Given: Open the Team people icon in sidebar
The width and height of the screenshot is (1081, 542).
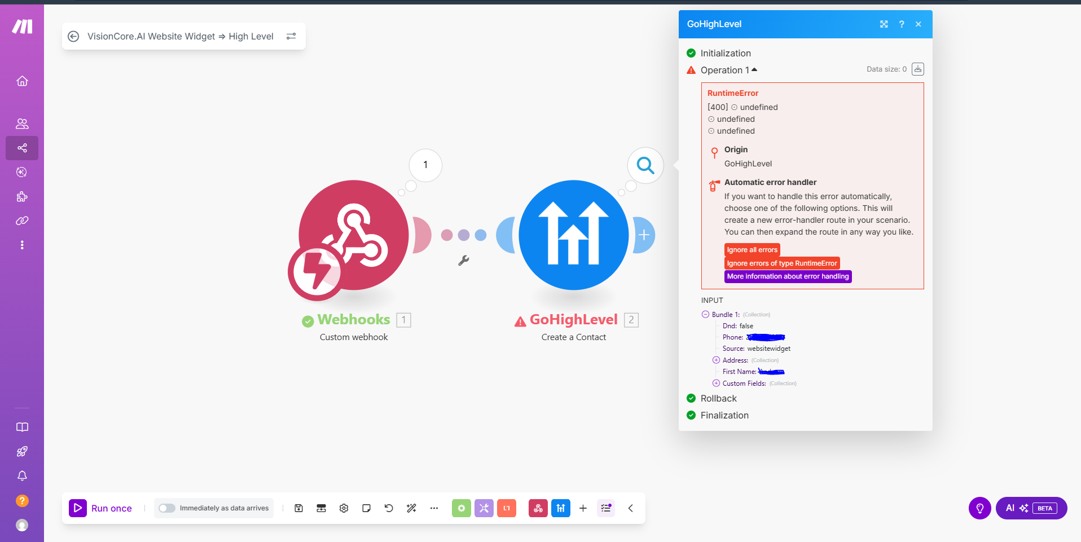Looking at the screenshot, I should 22,124.
